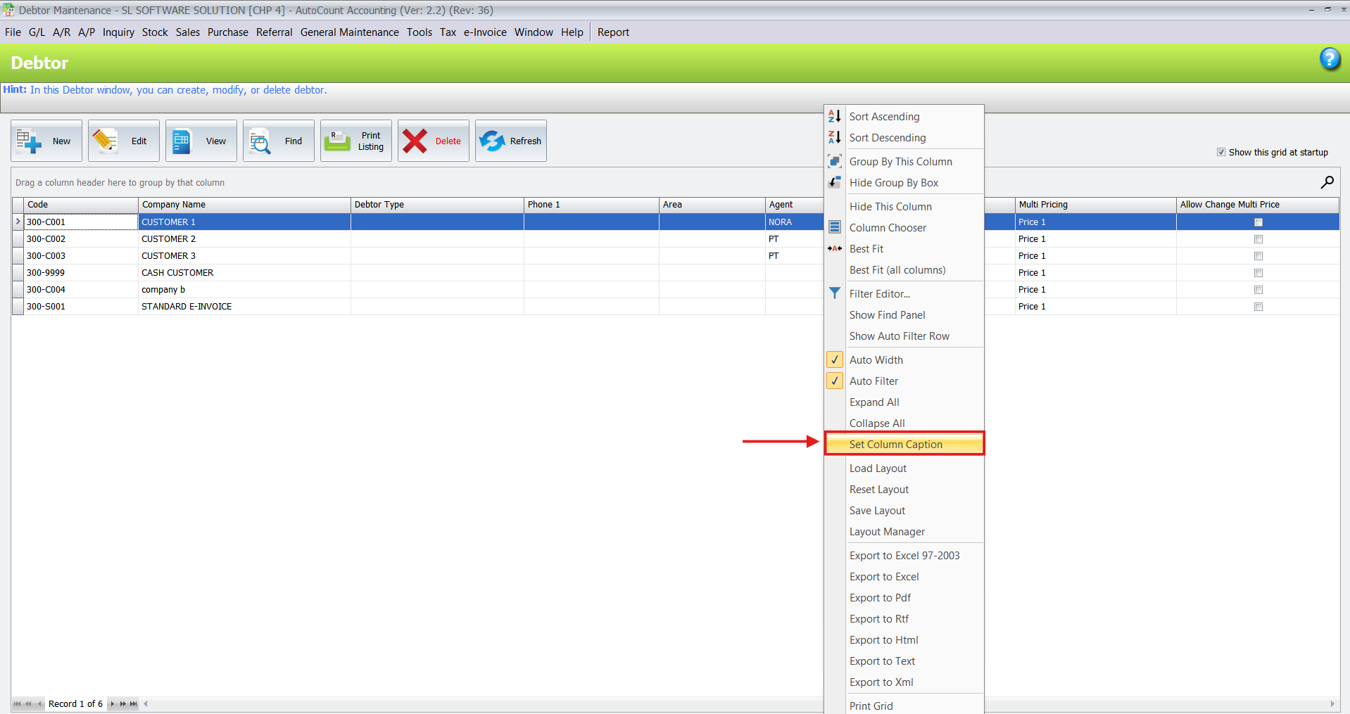Select Set Column Caption menu entry
The width and height of the screenshot is (1350, 714).
click(x=895, y=445)
